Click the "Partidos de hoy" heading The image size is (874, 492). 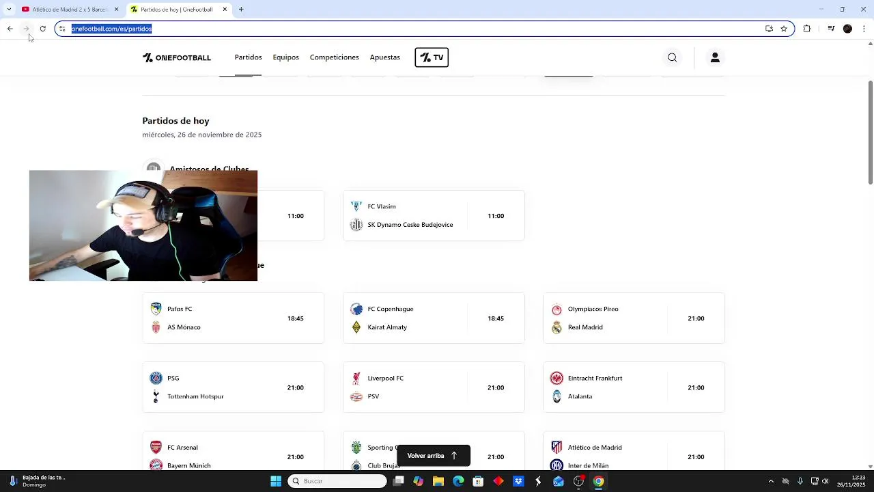point(175,121)
